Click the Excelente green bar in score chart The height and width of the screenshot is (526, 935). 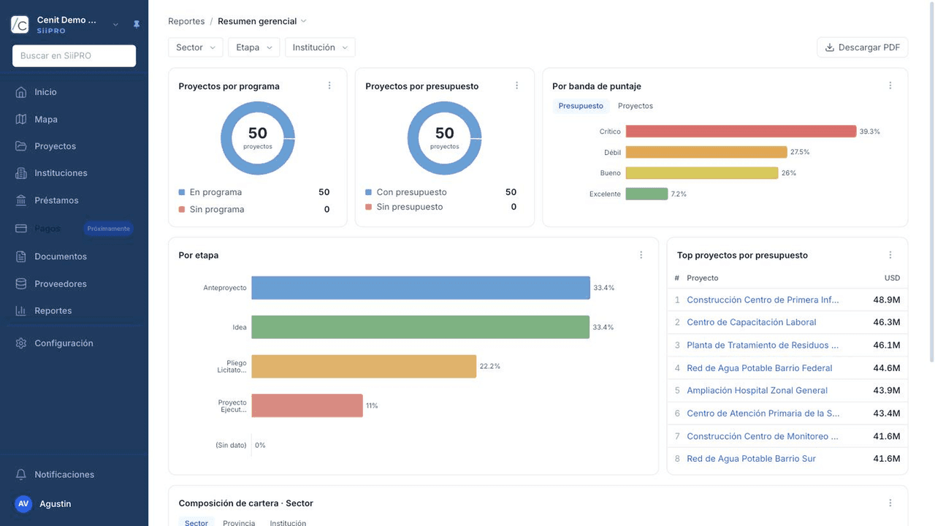tap(646, 194)
